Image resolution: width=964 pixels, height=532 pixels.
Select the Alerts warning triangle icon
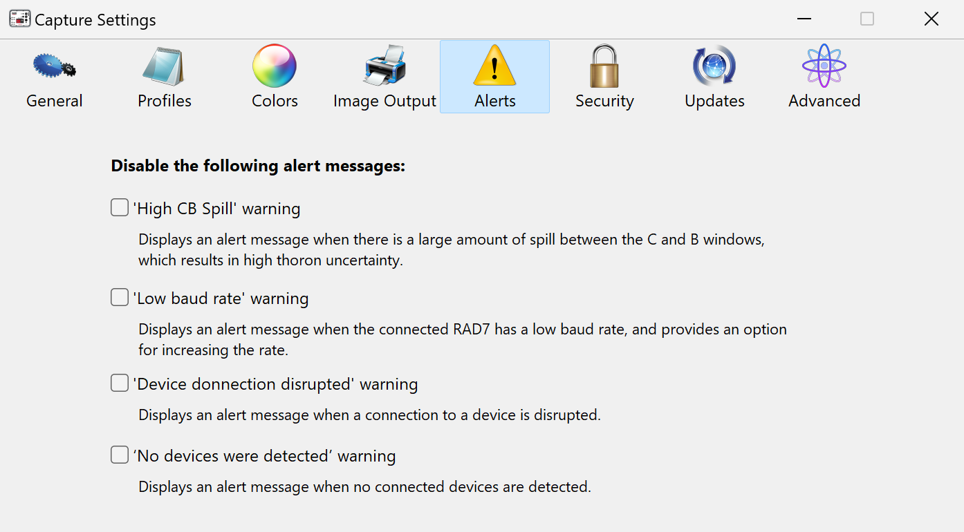(x=494, y=66)
